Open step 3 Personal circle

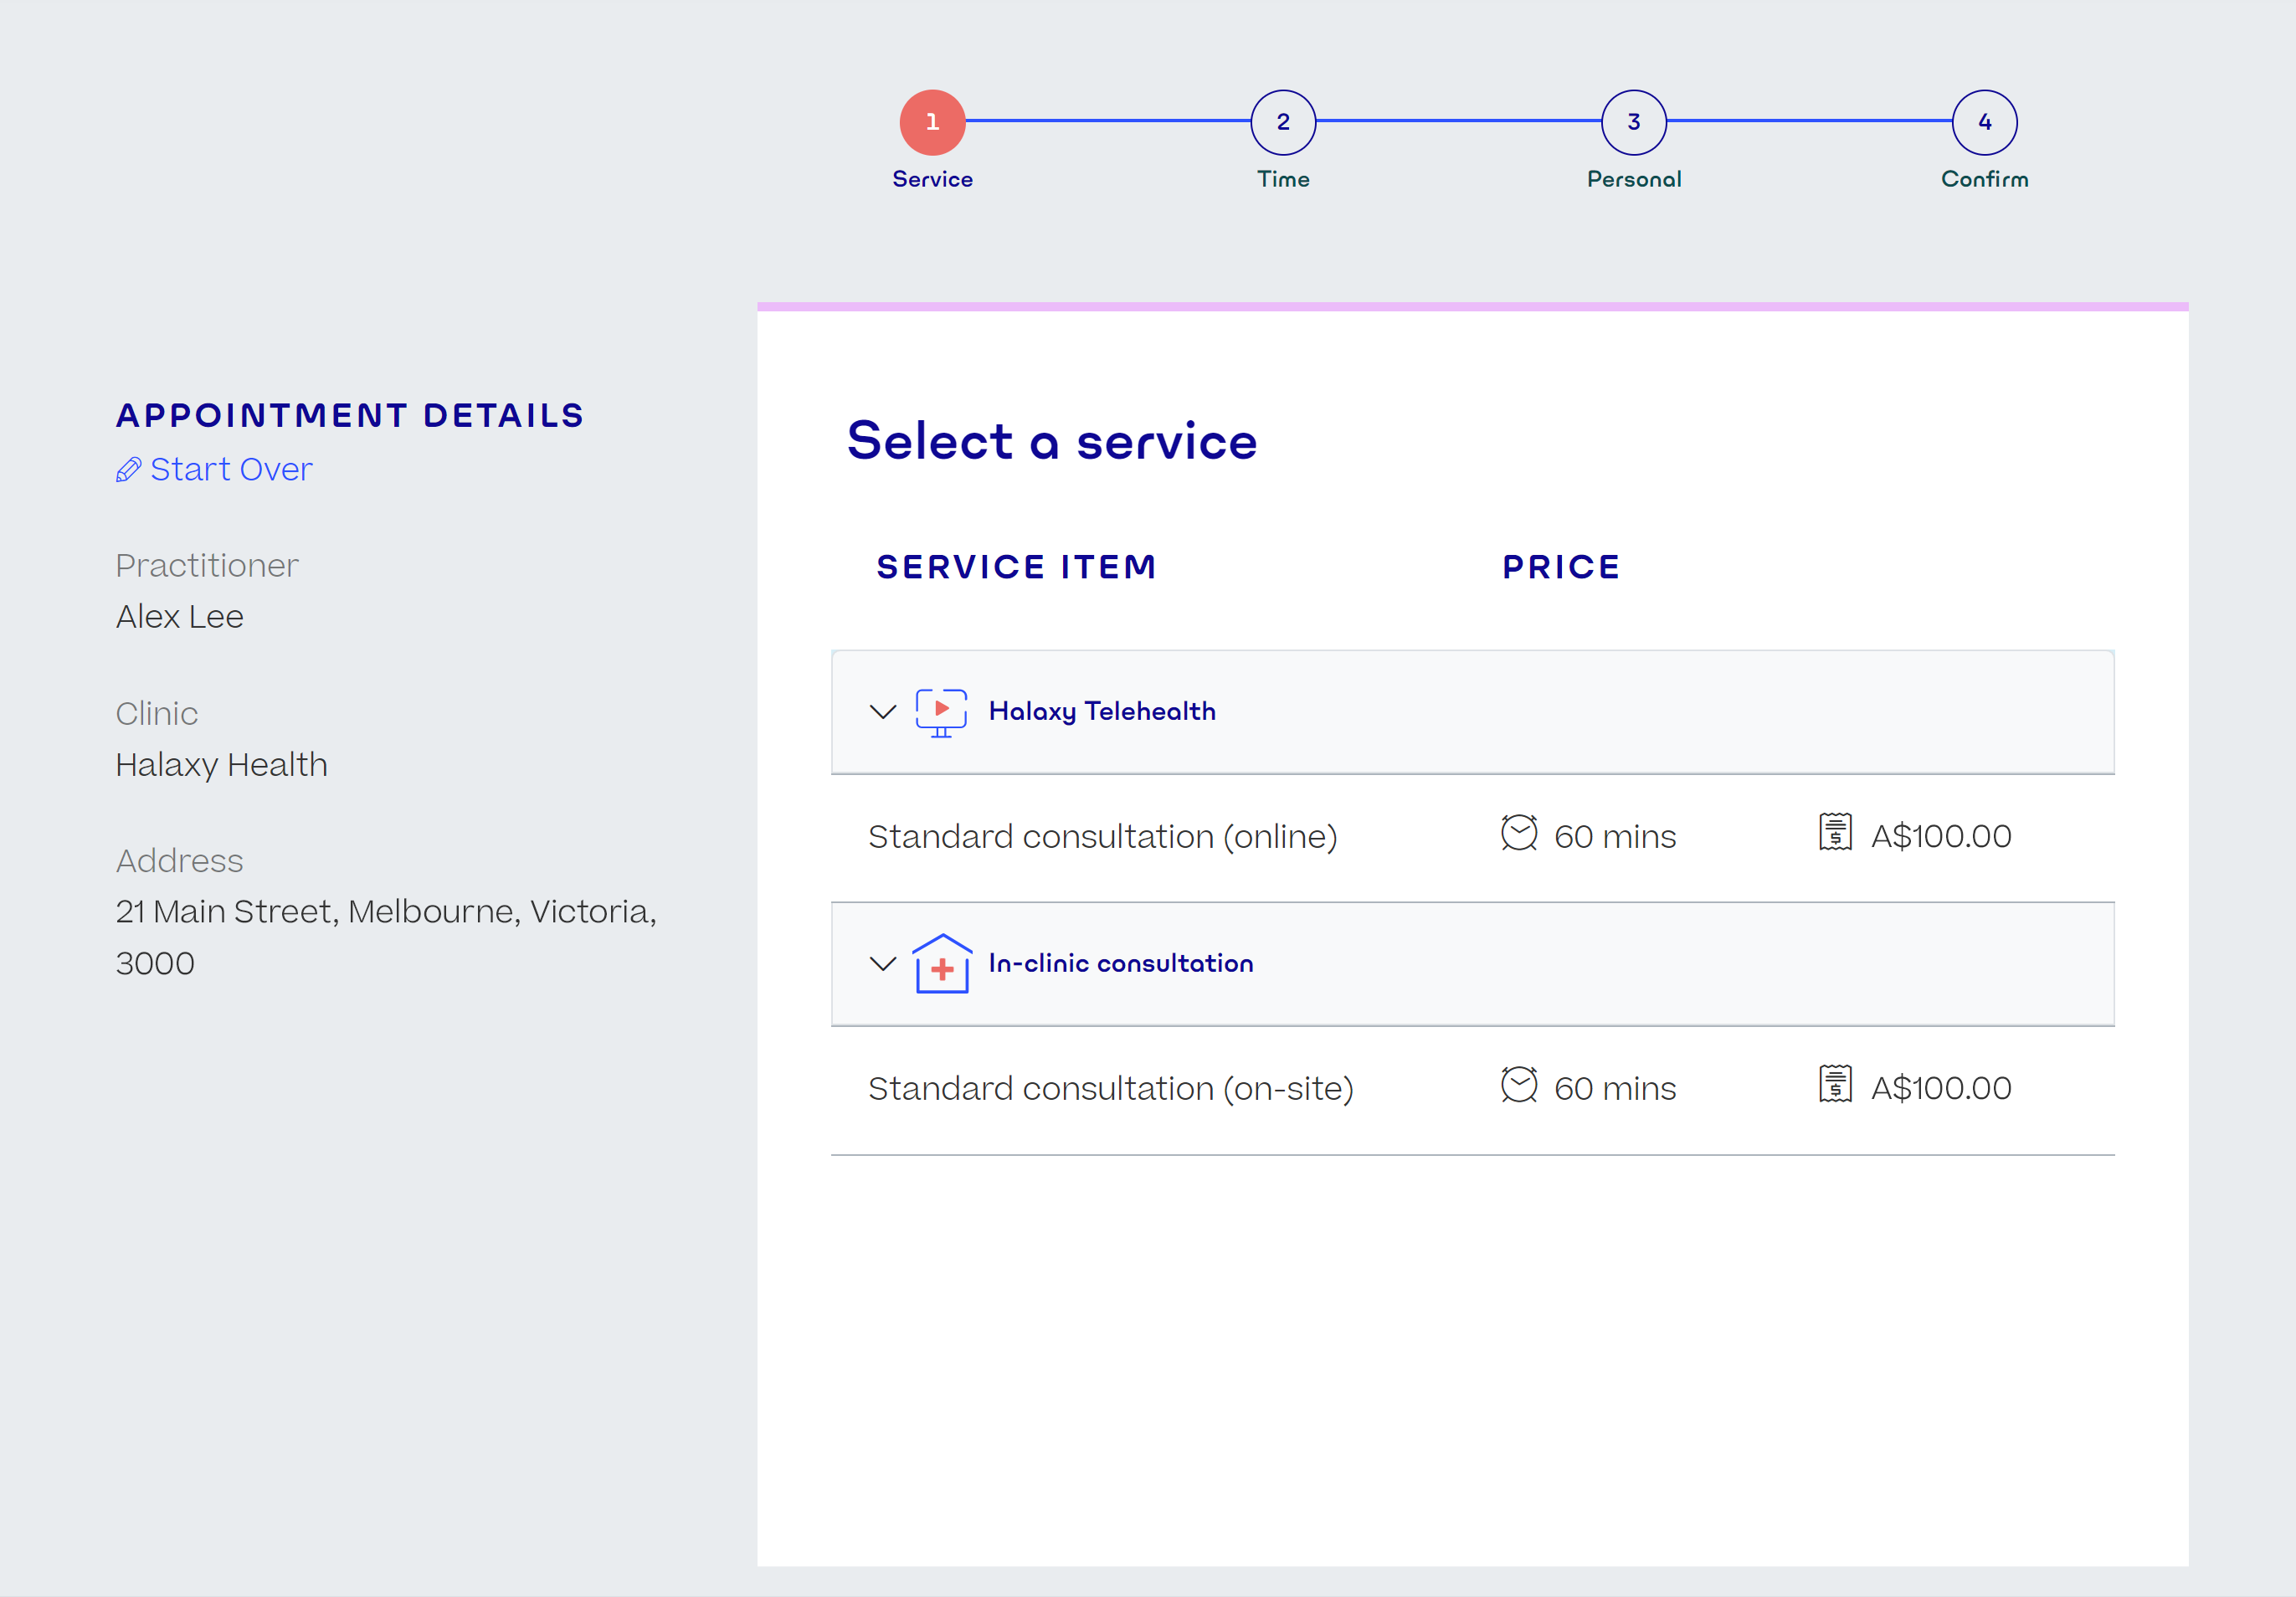(1633, 122)
